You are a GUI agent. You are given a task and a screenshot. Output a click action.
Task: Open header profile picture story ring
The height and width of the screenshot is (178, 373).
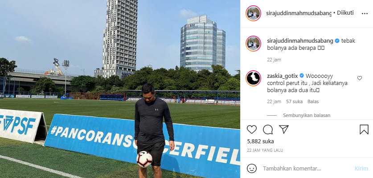(253, 13)
